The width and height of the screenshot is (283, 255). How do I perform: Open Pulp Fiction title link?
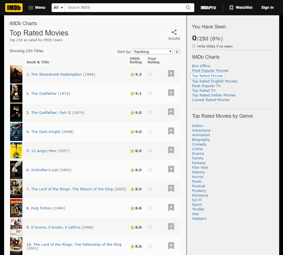(41, 208)
